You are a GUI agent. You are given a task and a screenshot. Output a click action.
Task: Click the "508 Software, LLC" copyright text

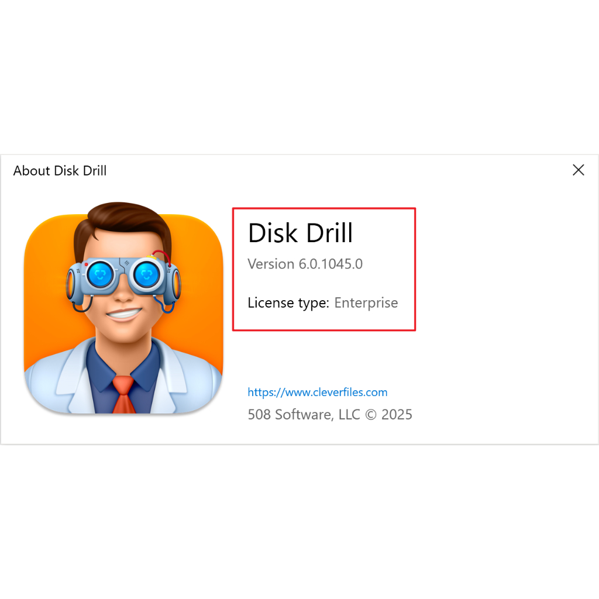[x=304, y=415]
